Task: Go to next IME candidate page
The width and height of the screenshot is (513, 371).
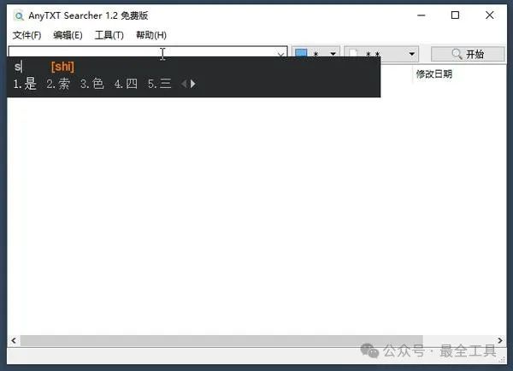Action: pyautogui.click(x=193, y=84)
